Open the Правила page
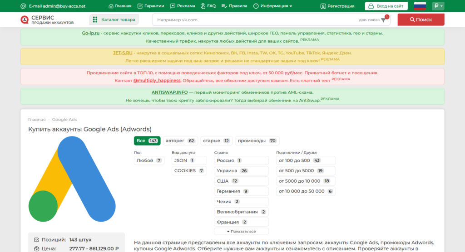This screenshot has width=465, height=252. [234, 6]
